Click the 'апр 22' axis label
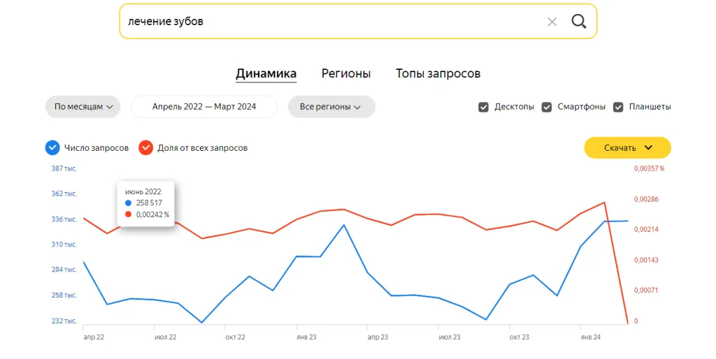The height and width of the screenshot is (359, 716). [94, 337]
